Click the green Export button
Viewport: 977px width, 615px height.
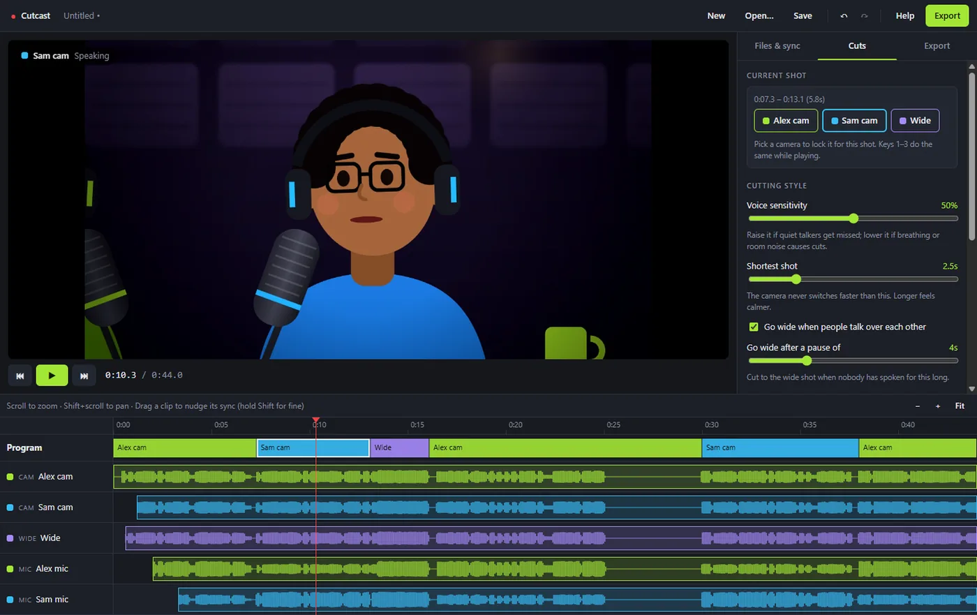pyautogui.click(x=947, y=16)
